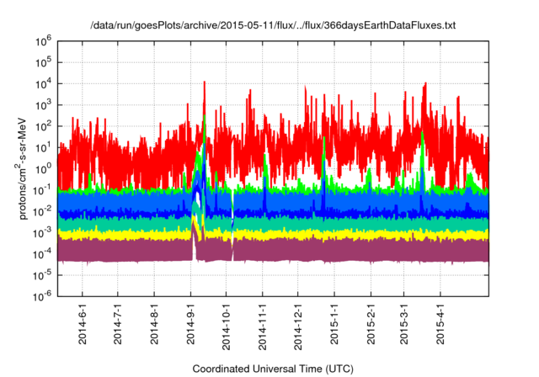539x377 pixels.
Task: Click the y-axis label 10^0
Action: point(43,169)
